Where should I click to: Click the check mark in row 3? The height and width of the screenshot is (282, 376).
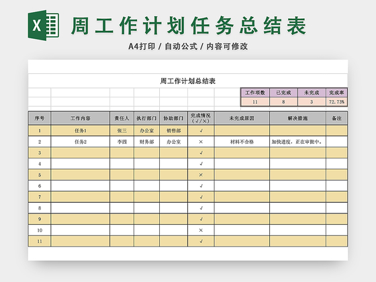point(201,153)
